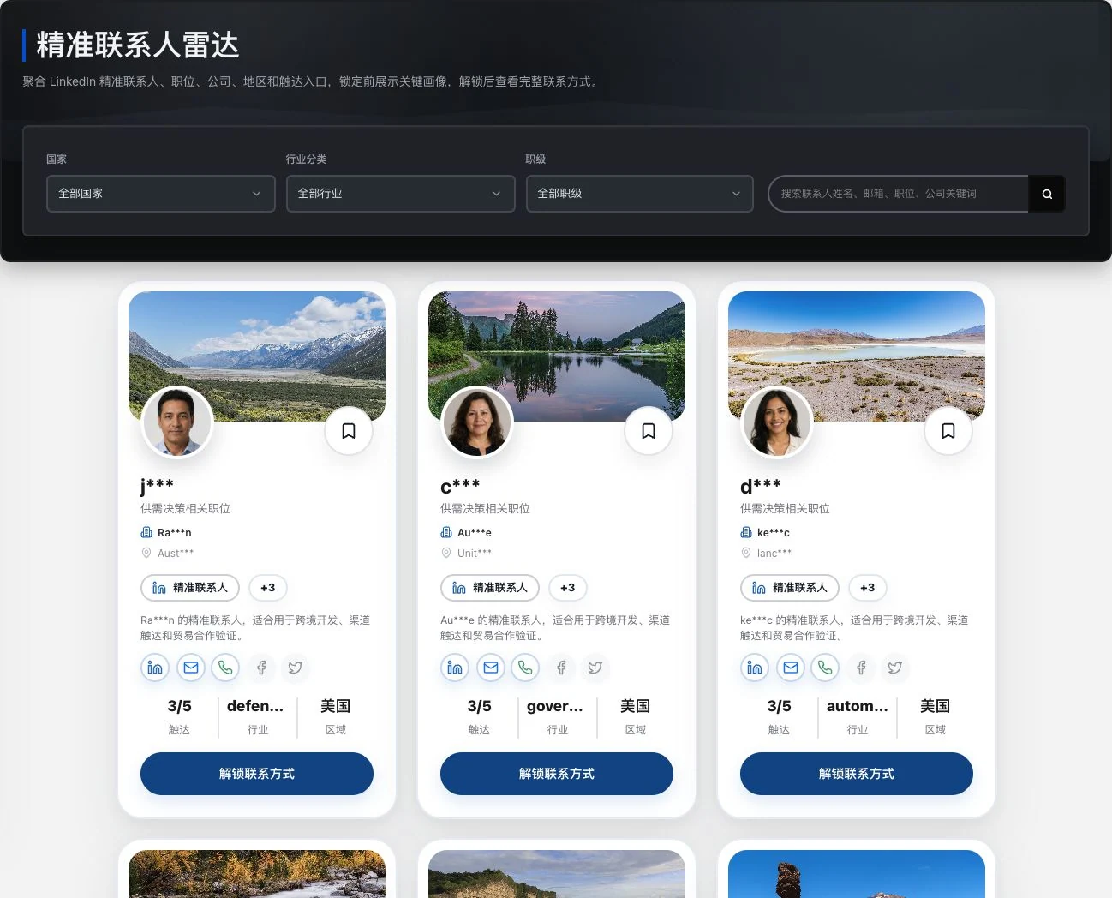The width and height of the screenshot is (1112, 898).
Task: Bookmark the d*** contact card
Action: click(948, 431)
